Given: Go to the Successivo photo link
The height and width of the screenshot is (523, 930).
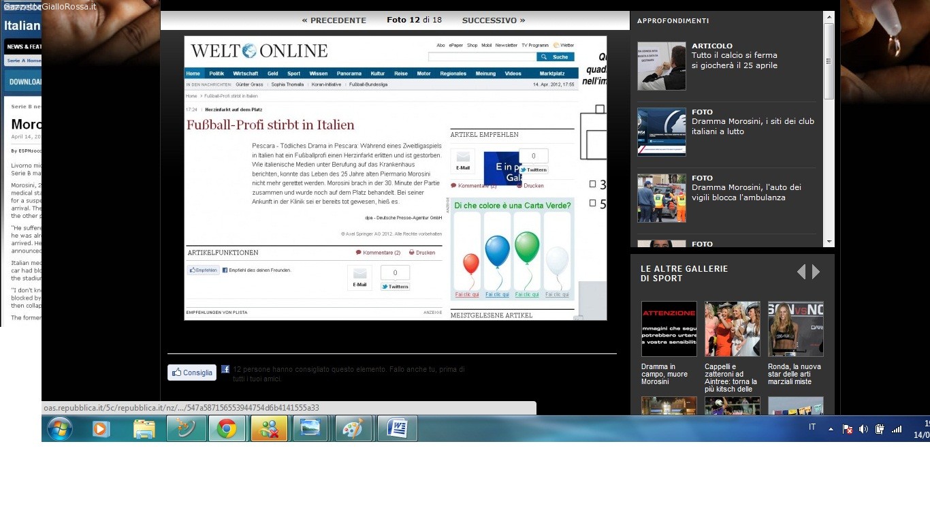Looking at the screenshot, I should [x=494, y=20].
